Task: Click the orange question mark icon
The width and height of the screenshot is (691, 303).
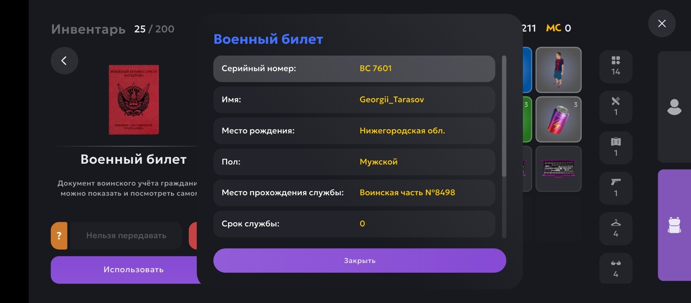Action: (x=59, y=236)
